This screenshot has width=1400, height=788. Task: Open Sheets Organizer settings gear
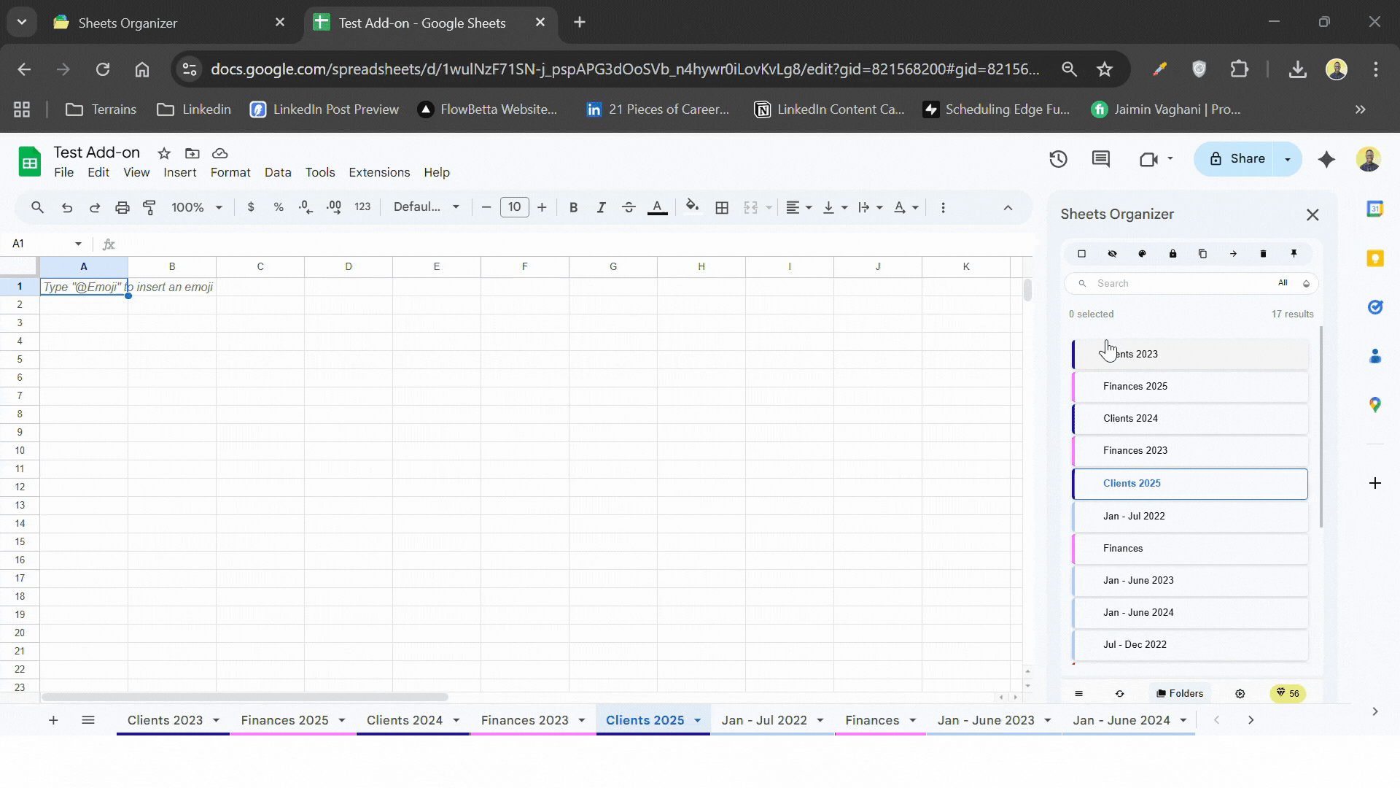1240,693
